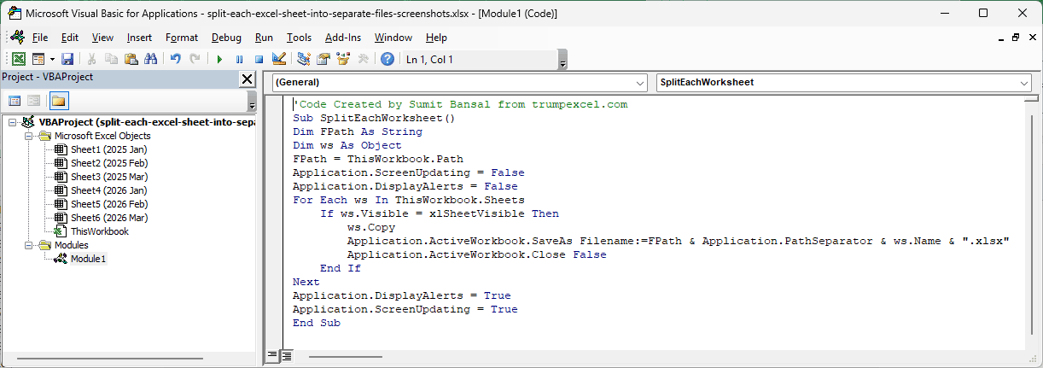Toggle Design Mode icon
Viewport: 1043px width, 368px height.
coord(278,59)
